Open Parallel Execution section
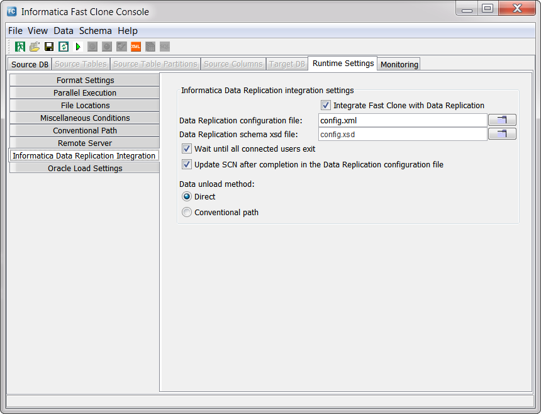Image resolution: width=541 pixels, height=414 pixels. 85,93
